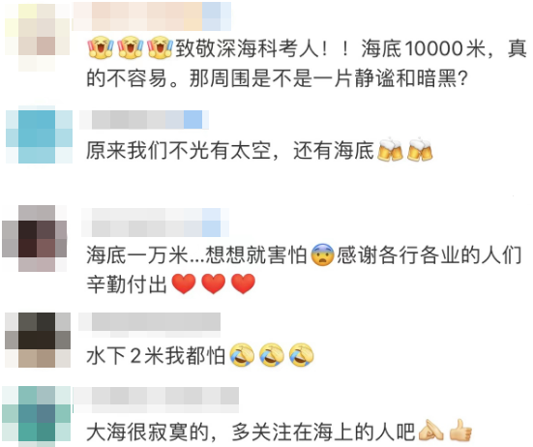Screen dimensions: 533x447
Task: Open the blurred username above the 海底一万米 comment
Action: tap(155, 223)
